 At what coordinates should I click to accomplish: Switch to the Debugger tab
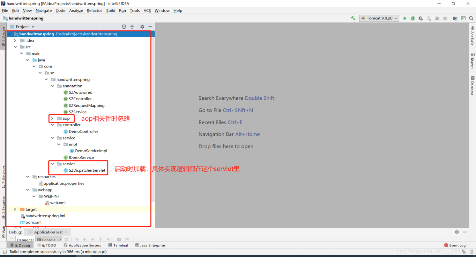(x=26, y=240)
